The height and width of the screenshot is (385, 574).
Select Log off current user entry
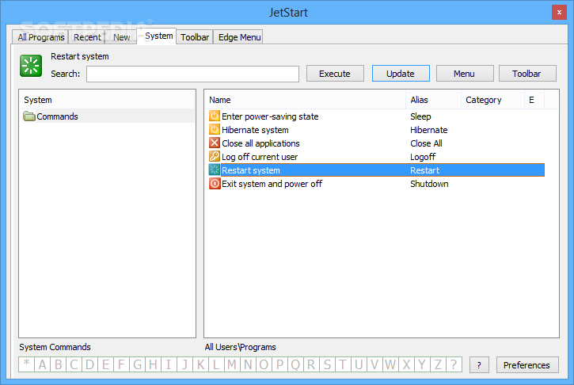pos(377,157)
